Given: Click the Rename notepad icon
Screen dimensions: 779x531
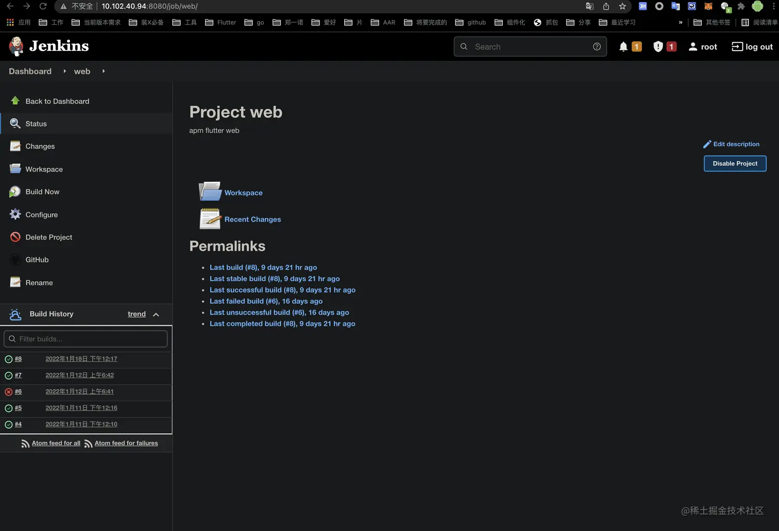Looking at the screenshot, I should point(15,282).
